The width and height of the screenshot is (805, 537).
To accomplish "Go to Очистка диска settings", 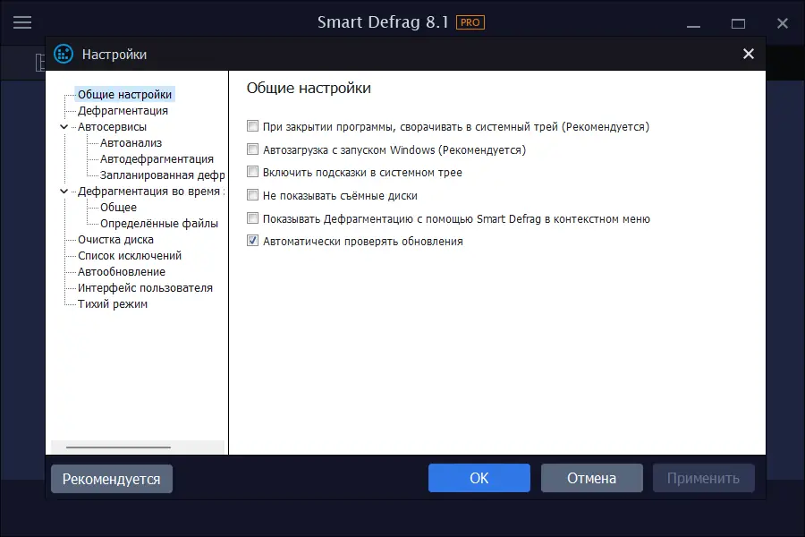I will [115, 240].
